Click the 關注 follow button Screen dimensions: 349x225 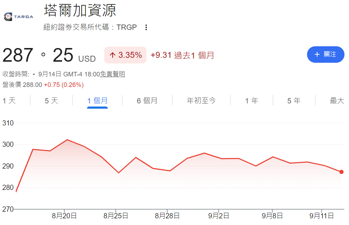pos(326,54)
